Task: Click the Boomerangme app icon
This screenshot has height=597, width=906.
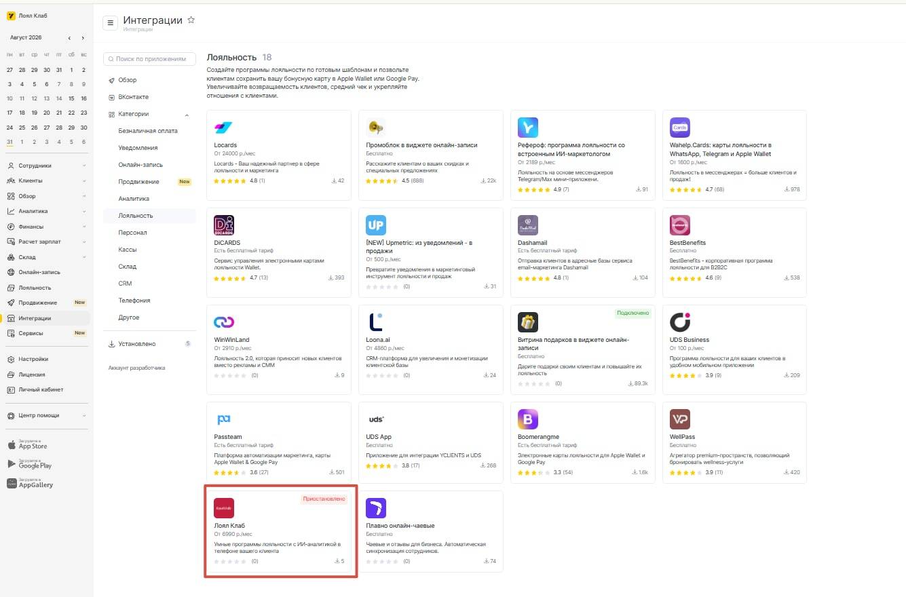Action: [x=527, y=419]
